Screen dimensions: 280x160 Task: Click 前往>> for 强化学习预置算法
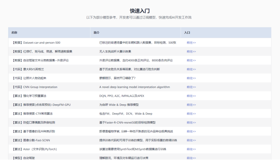[x=191, y=96]
